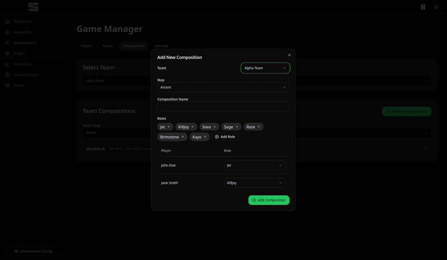This screenshot has width=447, height=260.
Task: Remove the Sage role chip
Action: pyautogui.click(x=237, y=127)
